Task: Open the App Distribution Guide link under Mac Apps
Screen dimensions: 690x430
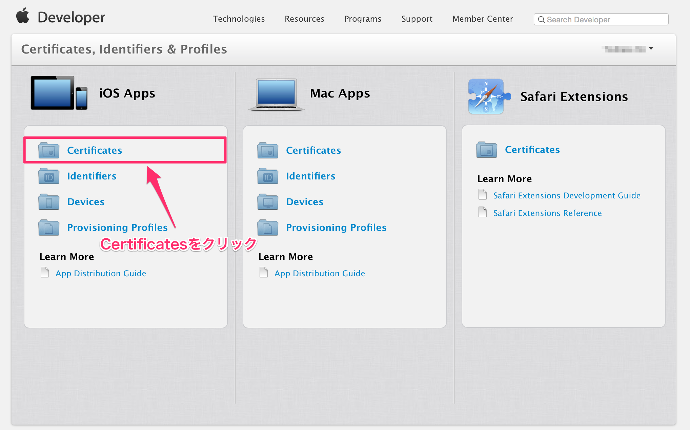Action: pos(320,273)
